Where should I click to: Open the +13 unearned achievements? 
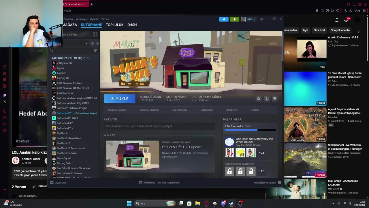pos(262,171)
